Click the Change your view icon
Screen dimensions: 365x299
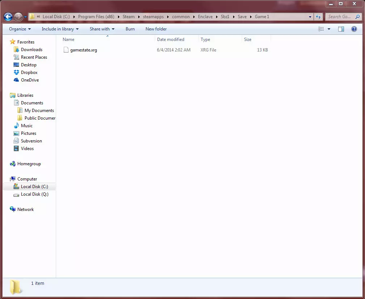coord(321,29)
